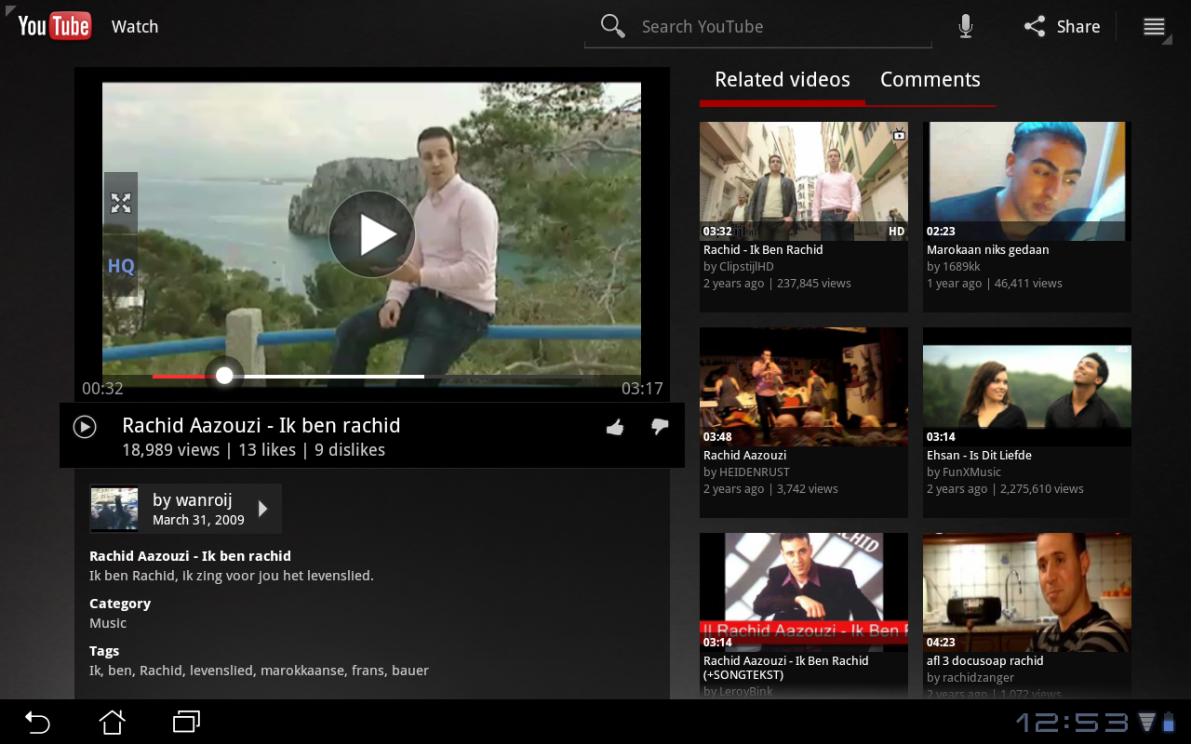
Task: Click small play icon beside video title
Action: tap(85, 427)
